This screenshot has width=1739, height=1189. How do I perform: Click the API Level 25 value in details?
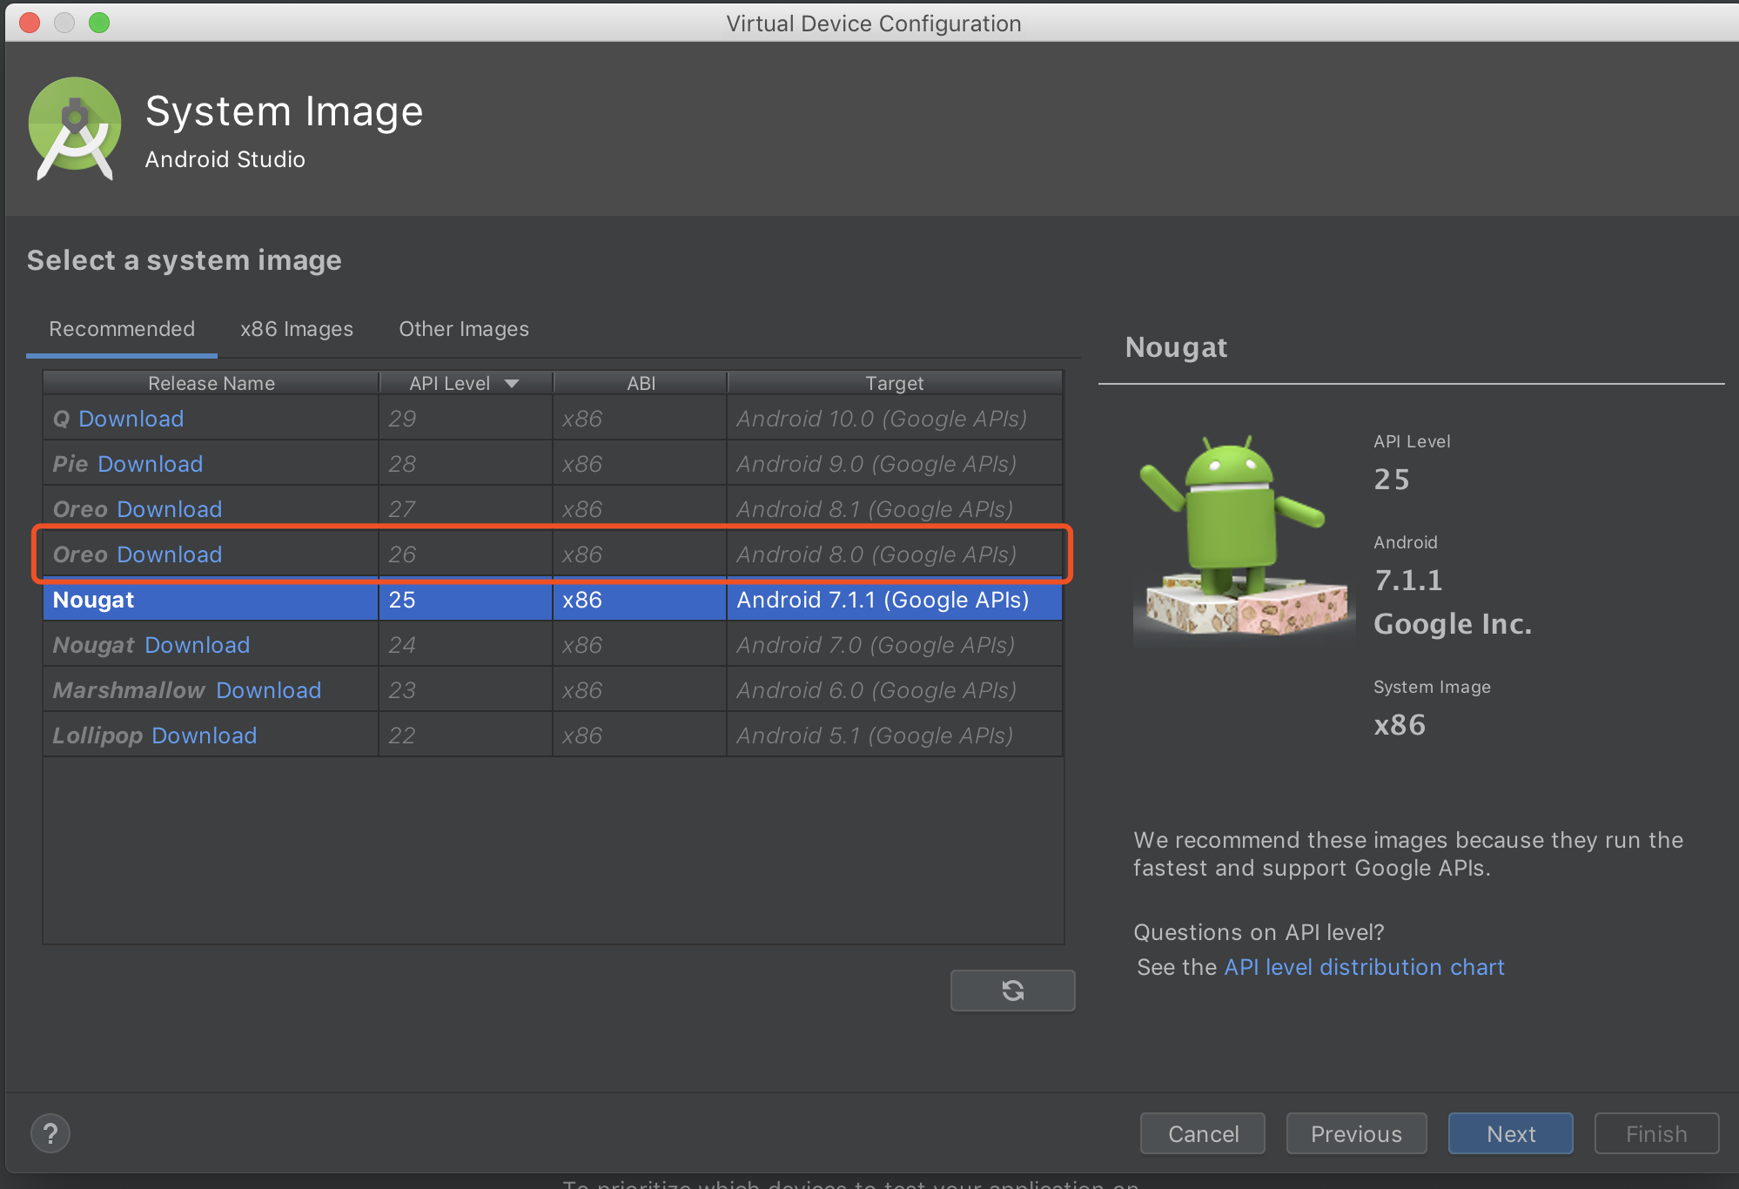[1392, 479]
